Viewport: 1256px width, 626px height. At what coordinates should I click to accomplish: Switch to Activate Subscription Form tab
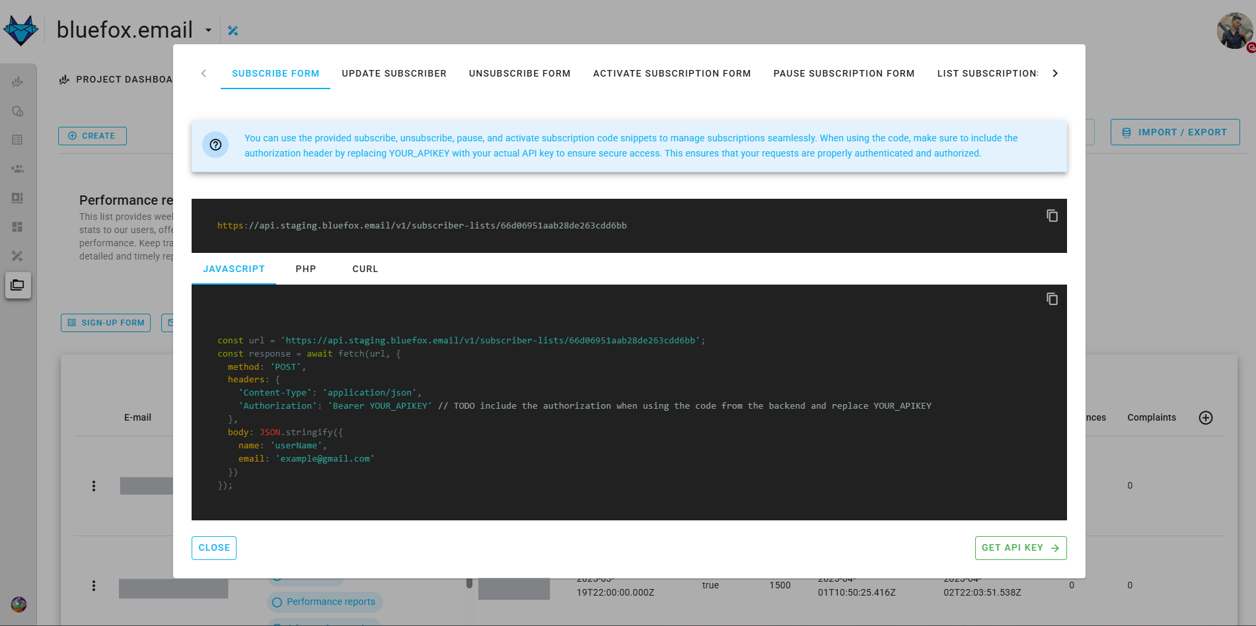672,73
